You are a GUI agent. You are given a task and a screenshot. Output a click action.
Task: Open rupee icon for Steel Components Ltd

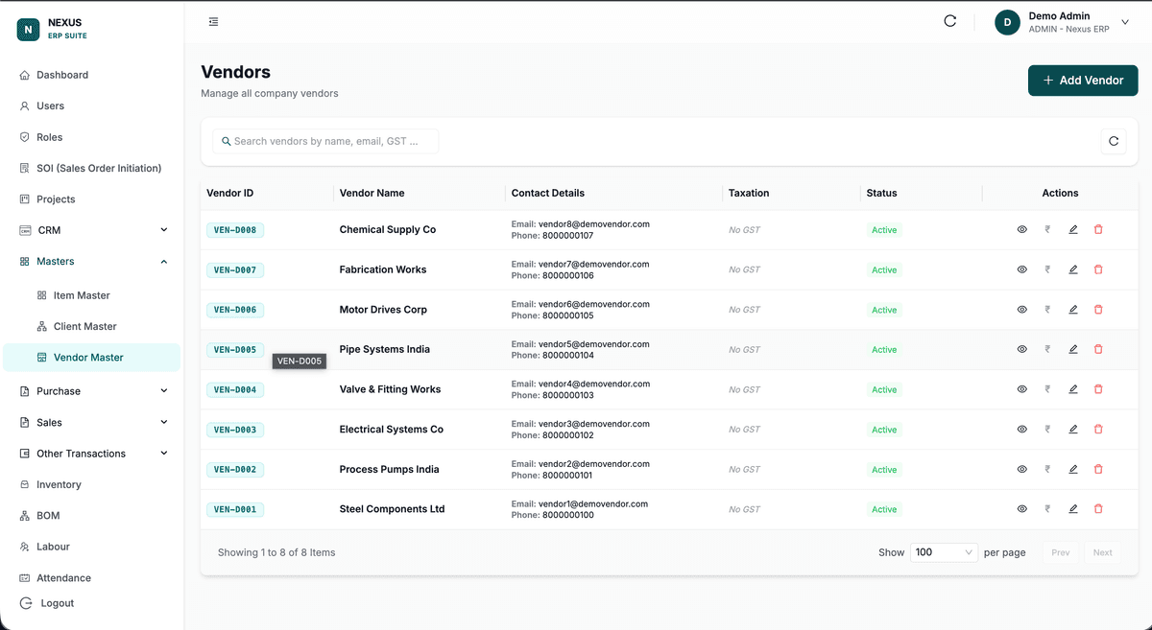tap(1047, 509)
